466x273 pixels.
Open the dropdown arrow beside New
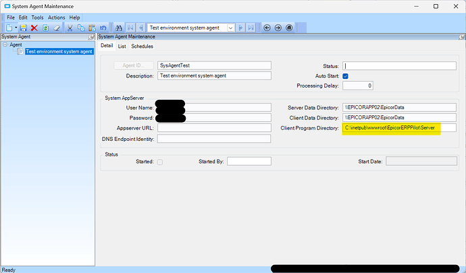(x=16, y=28)
